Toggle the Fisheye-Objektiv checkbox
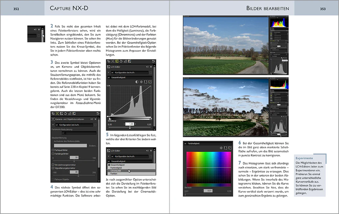This screenshot has width=339, height=214. coord(53,179)
